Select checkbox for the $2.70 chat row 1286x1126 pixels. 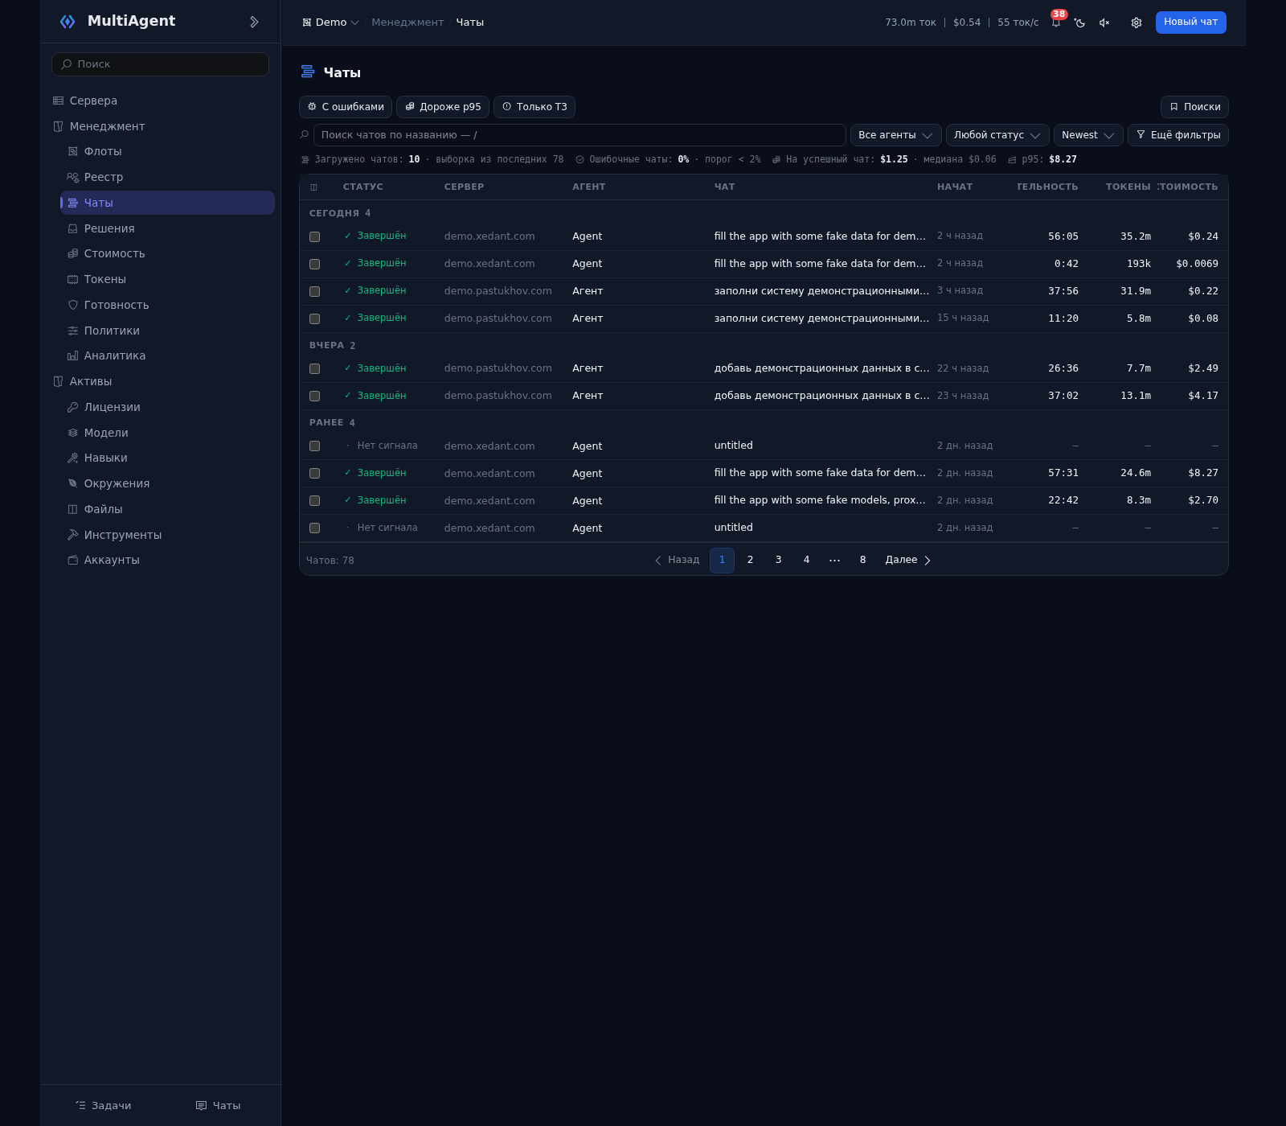pyautogui.click(x=314, y=500)
